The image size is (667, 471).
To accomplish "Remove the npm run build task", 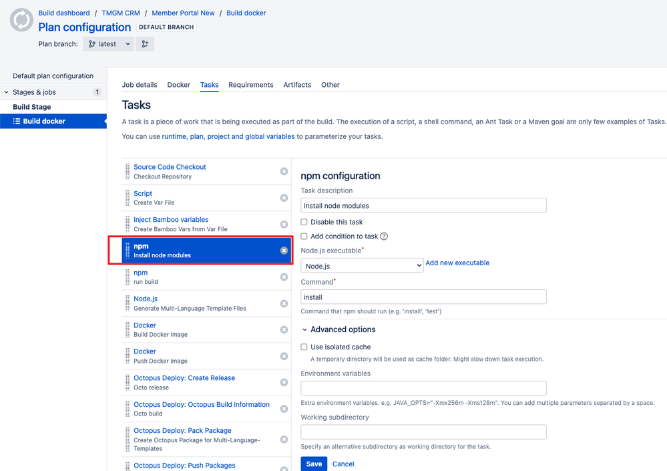I will coord(284,277).
